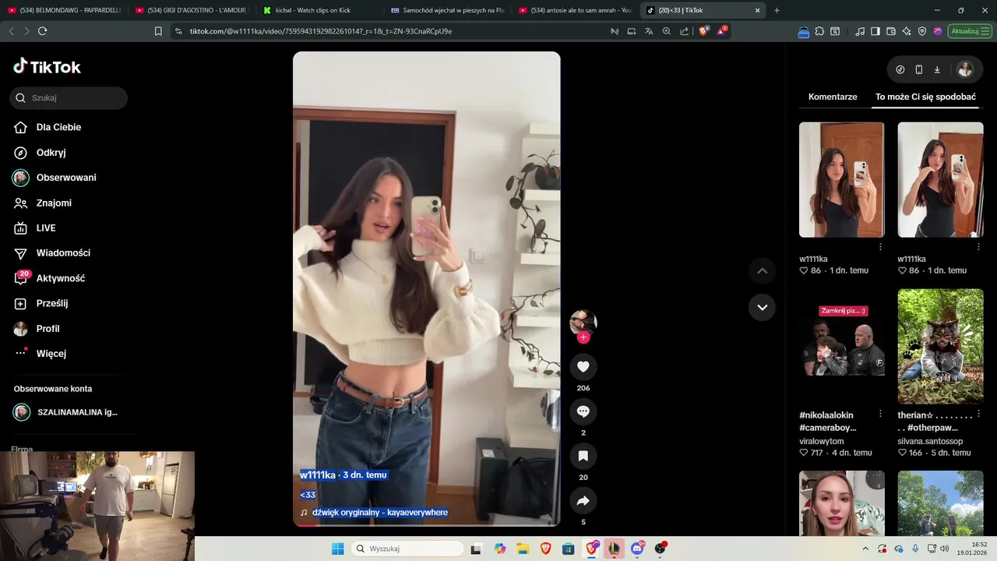This screenshot has height=561, width=997.
Task: Open profile avatar menu in top right
Action: (x=965, y=69)
